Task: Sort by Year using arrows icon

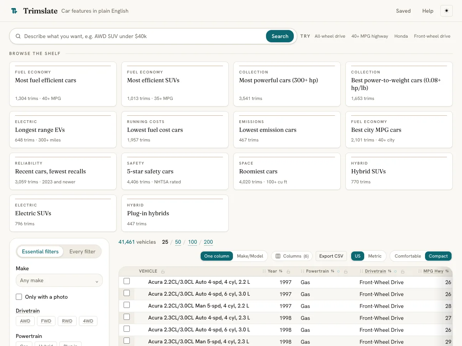Action: [x=281, y=271]
